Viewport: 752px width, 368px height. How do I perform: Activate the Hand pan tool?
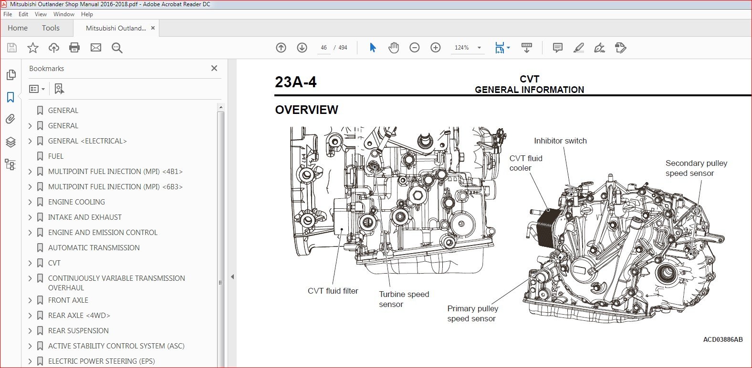coord(394,48)
